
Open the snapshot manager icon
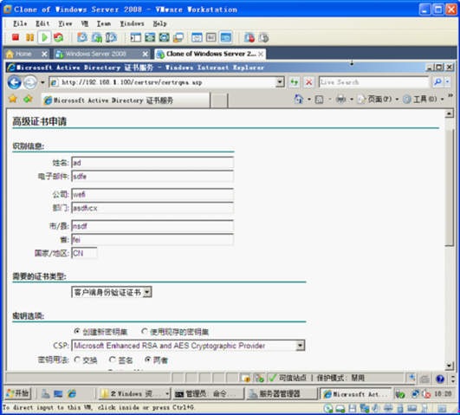coord(111,37)
